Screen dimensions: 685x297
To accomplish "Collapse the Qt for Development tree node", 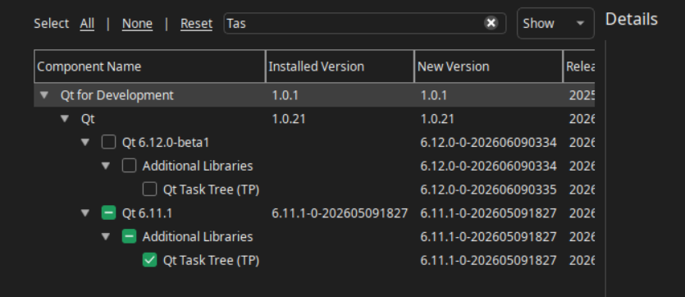I will coord(44,95).
